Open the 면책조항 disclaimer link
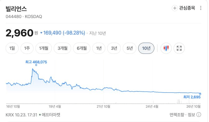Screen dimensions: 209x122 177,115
